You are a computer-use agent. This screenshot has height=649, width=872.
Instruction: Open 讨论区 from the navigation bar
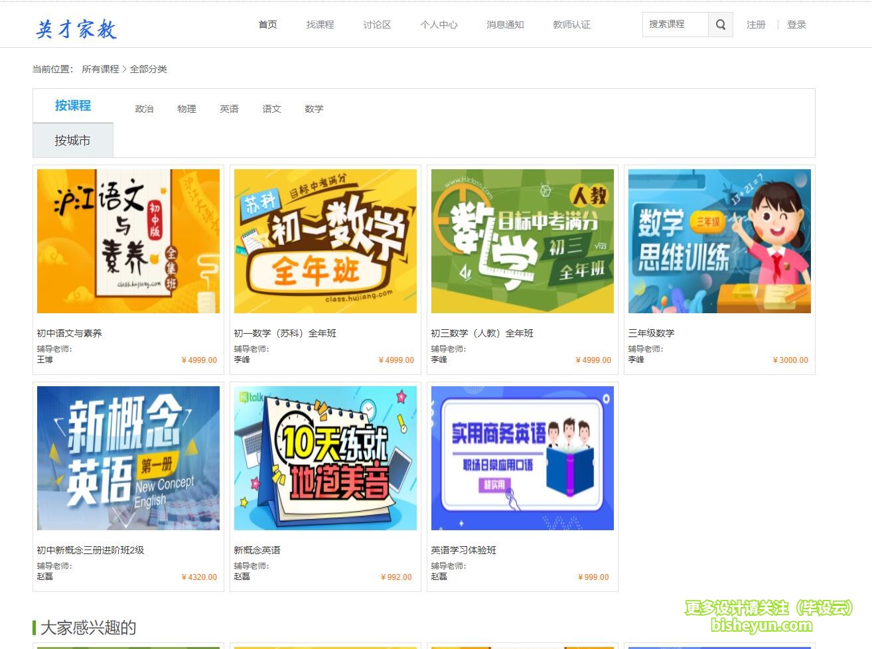click(x=377, y=25)
